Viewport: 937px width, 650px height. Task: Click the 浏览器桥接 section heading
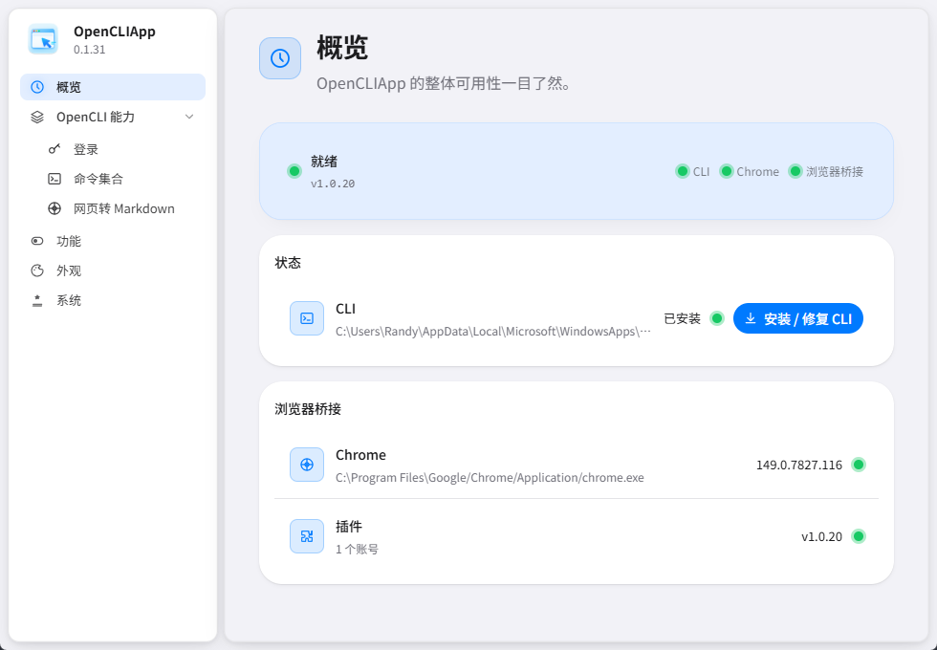tap(308, 409)
